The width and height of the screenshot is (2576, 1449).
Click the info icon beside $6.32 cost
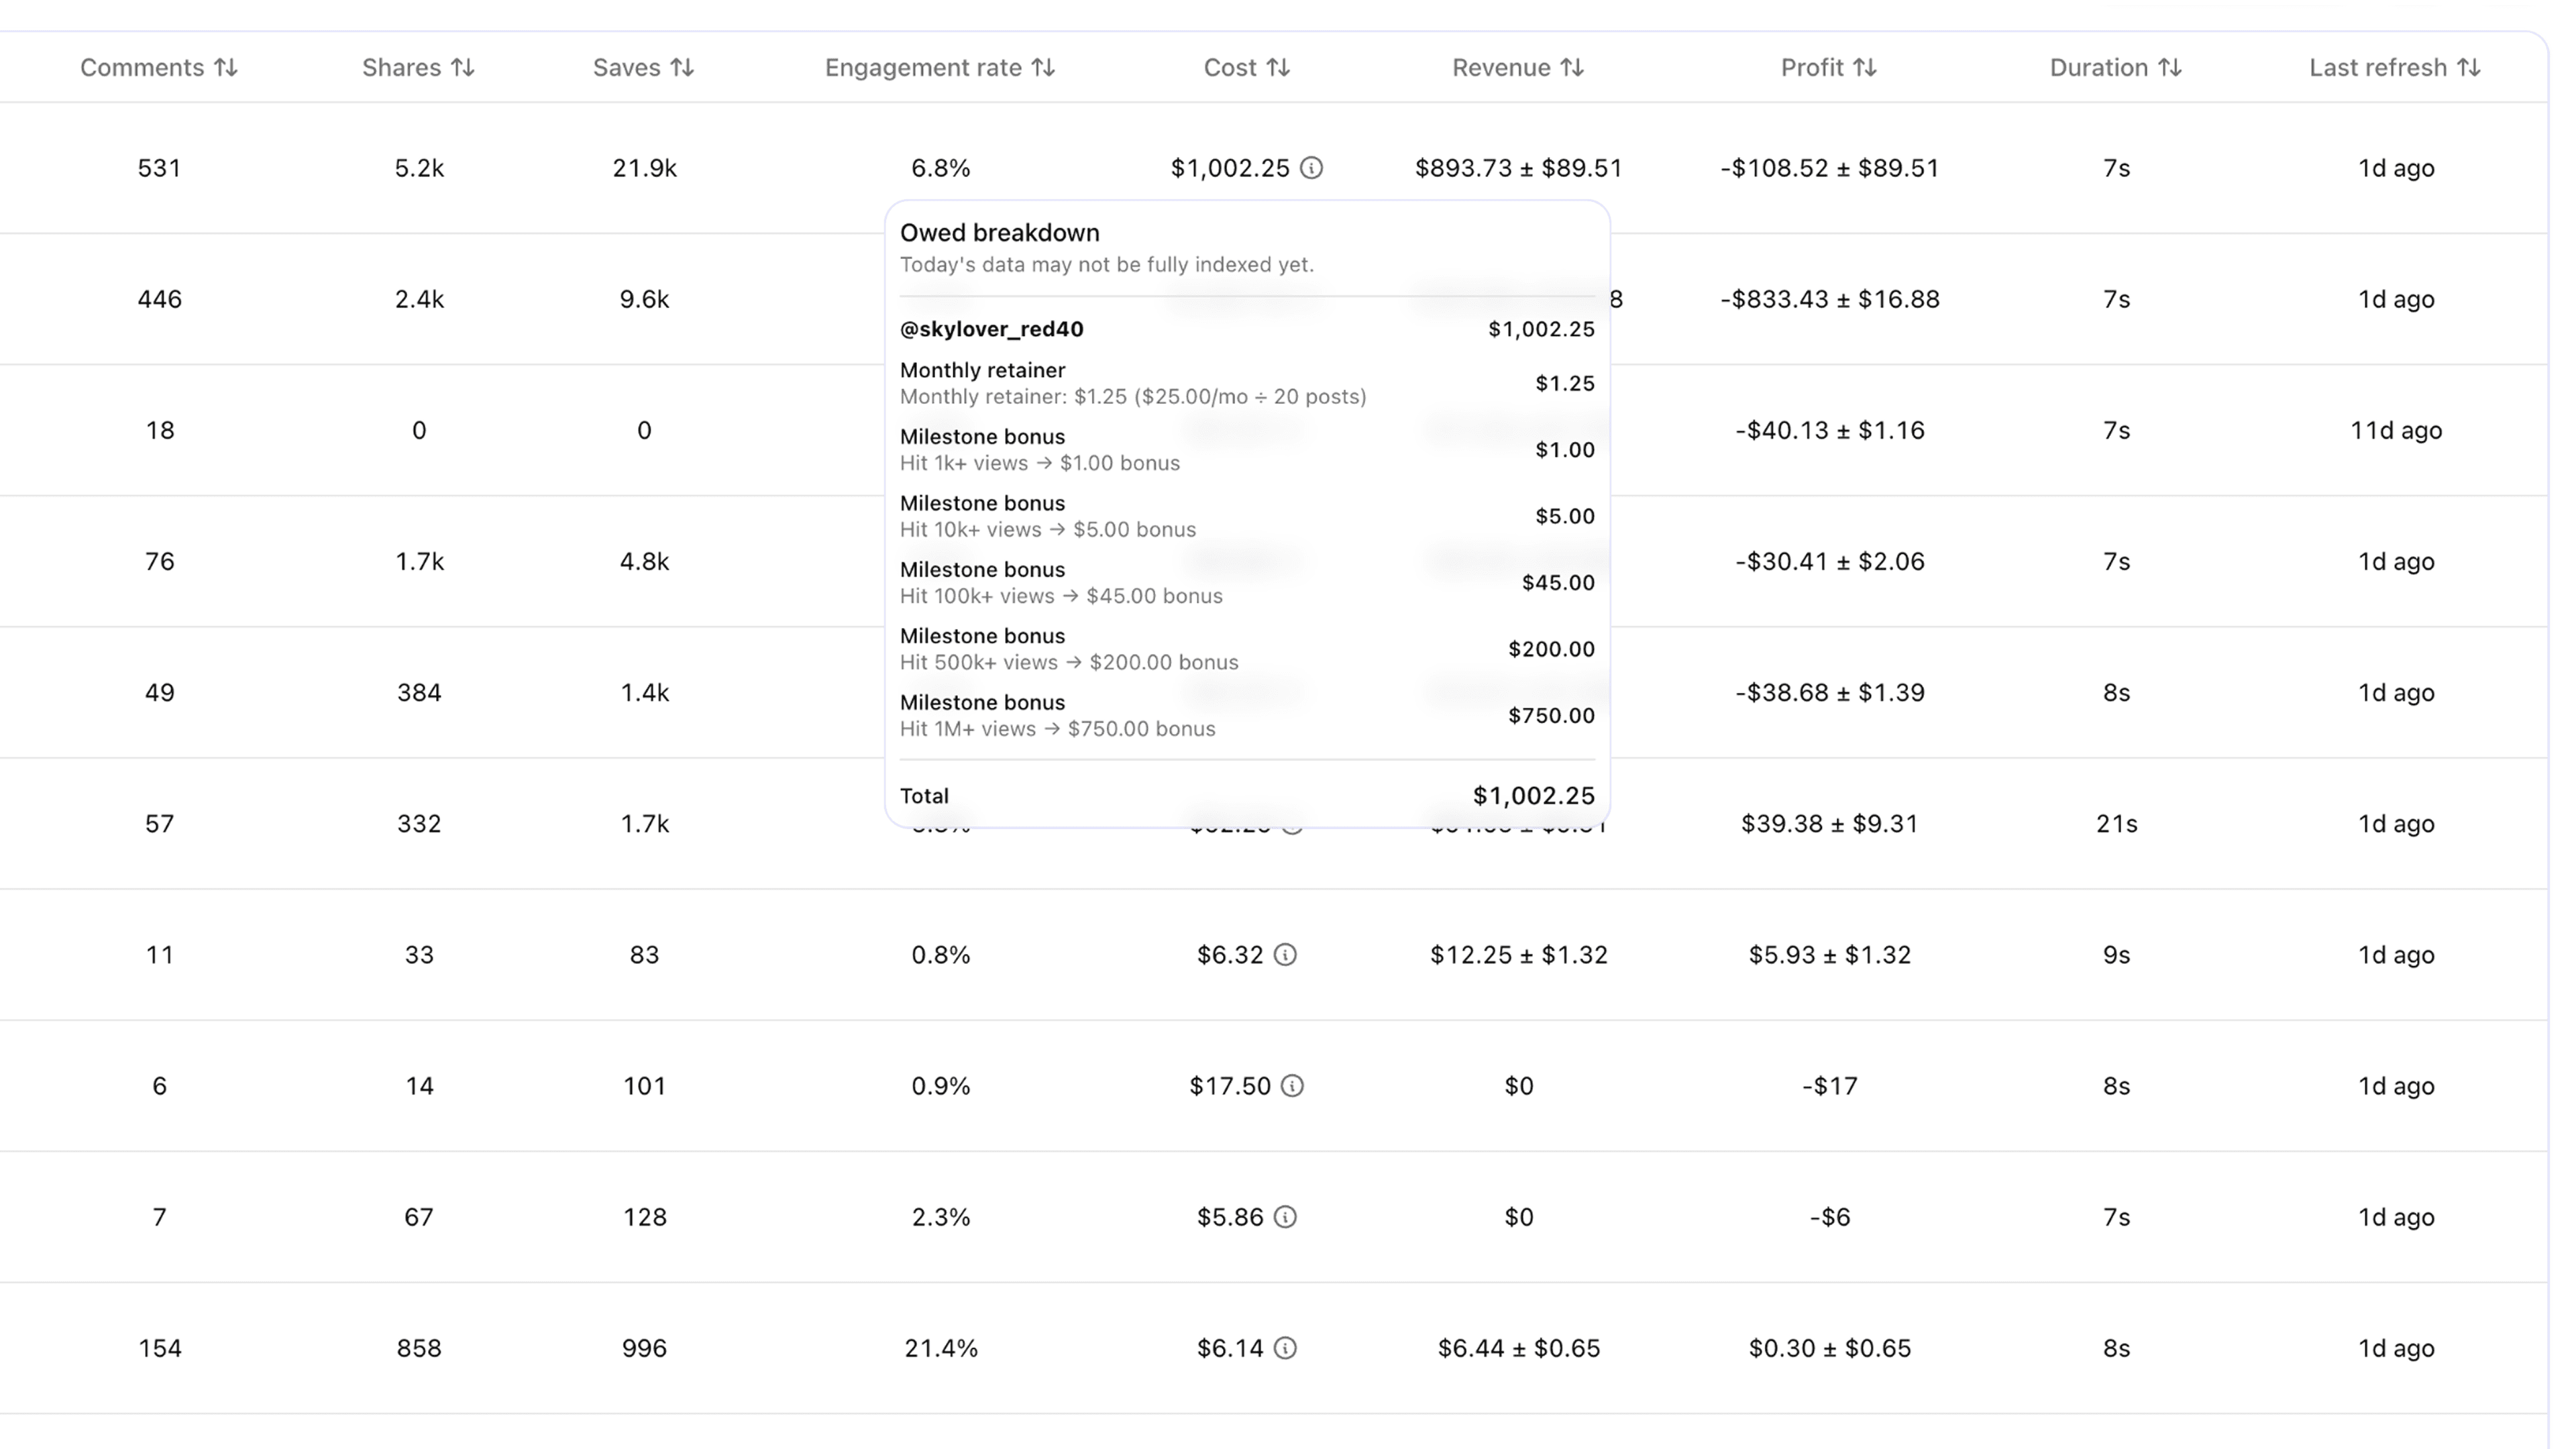[1285, 955]
